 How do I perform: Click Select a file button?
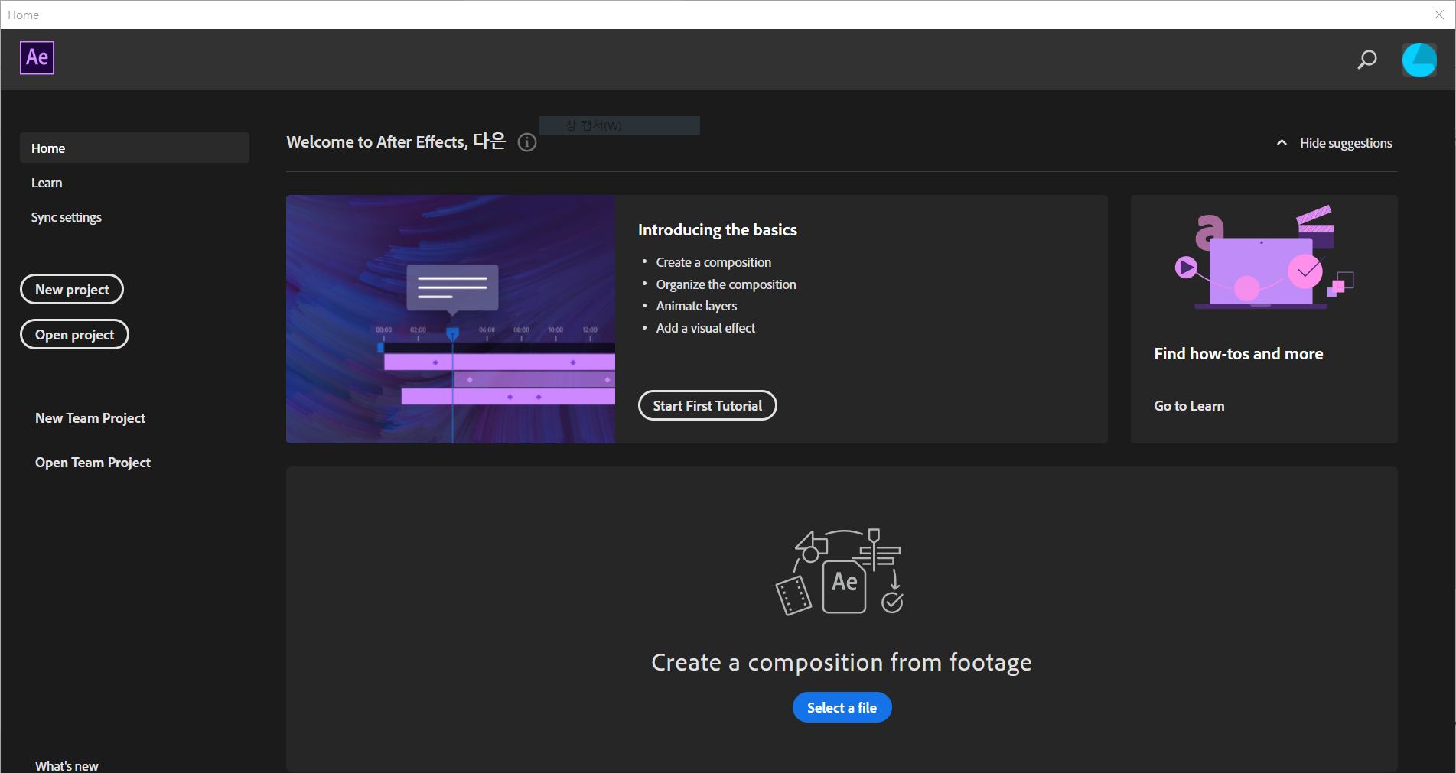[x=842, y=707]
